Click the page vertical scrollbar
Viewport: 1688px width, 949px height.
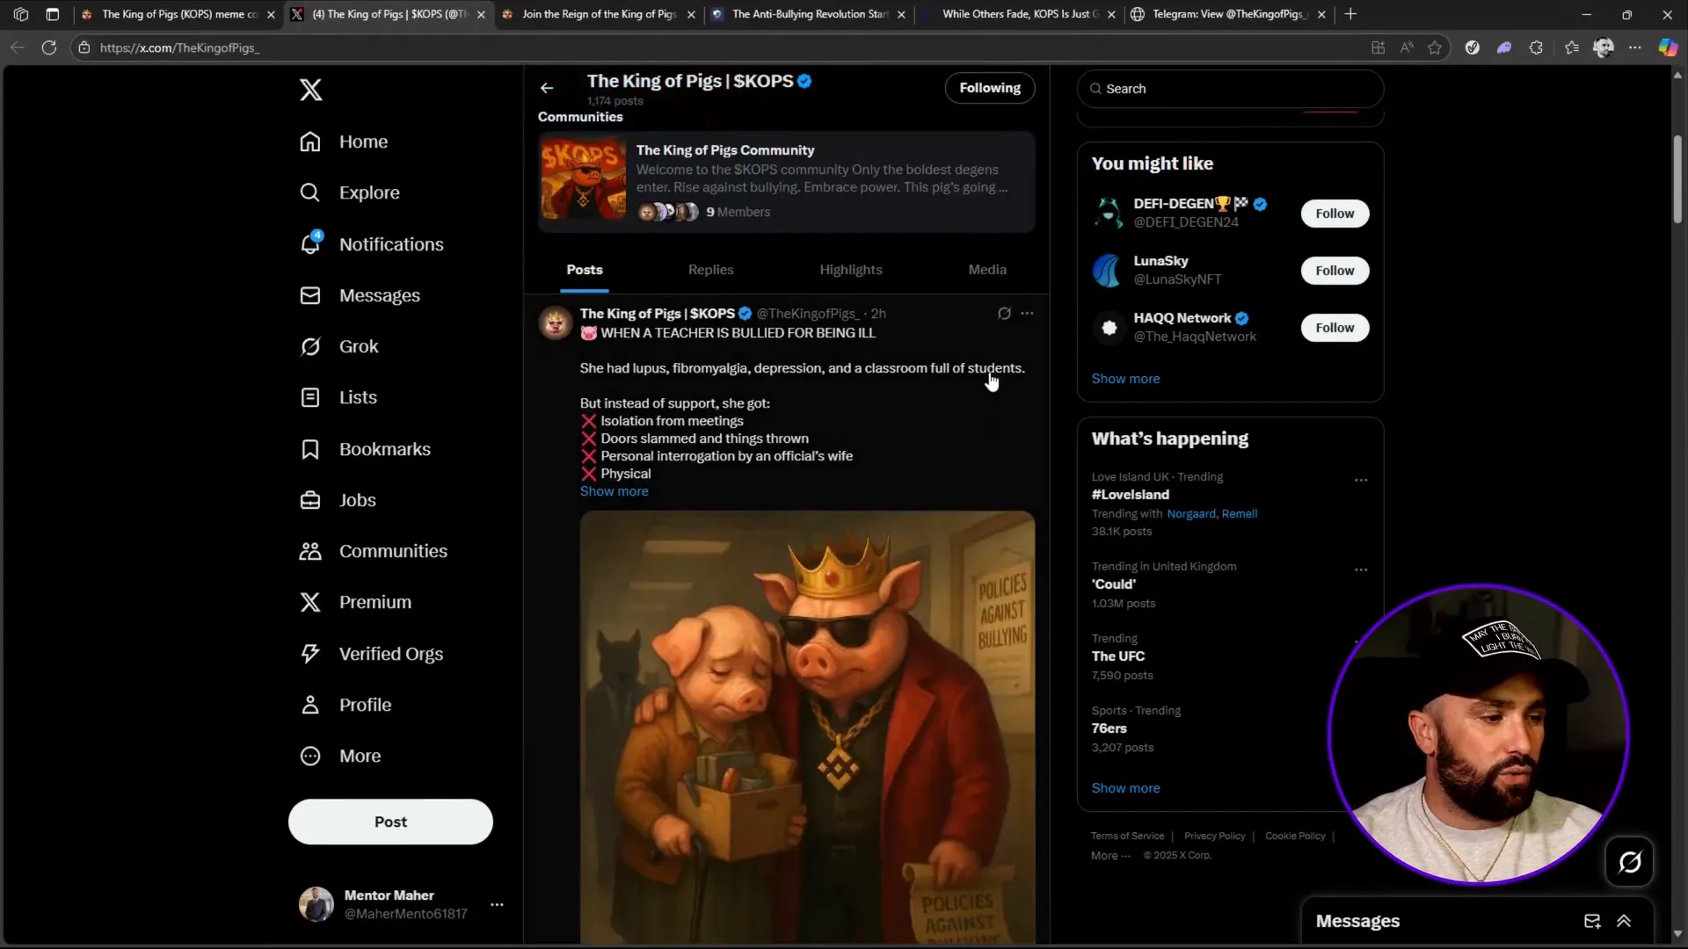1677,179
